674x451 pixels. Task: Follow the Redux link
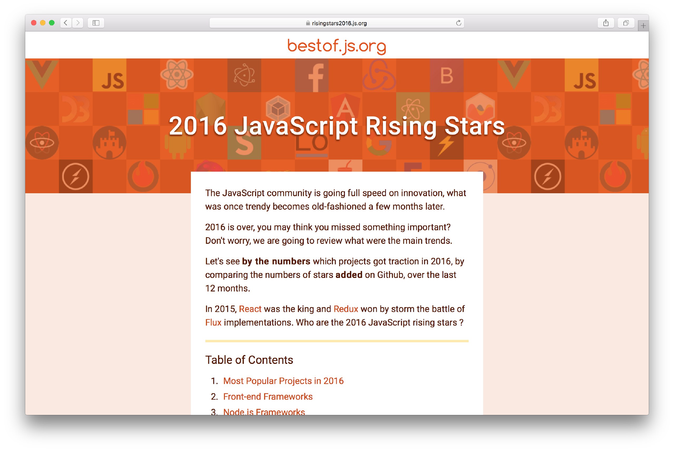[x=346, y=309]
